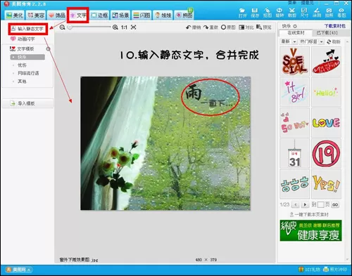Open the 最新 sort dropdown
The image size is (352, 276).
point(289,41)
